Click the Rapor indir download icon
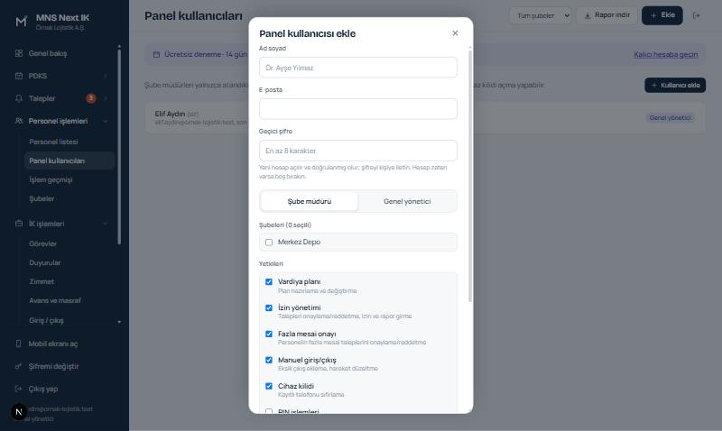Image resolution: width=722 pixels, height=431 pixels. coord(588,15)
